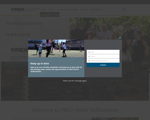Click the popup photo of children playing football
This screenshot has width=150, height=120.
56,48
